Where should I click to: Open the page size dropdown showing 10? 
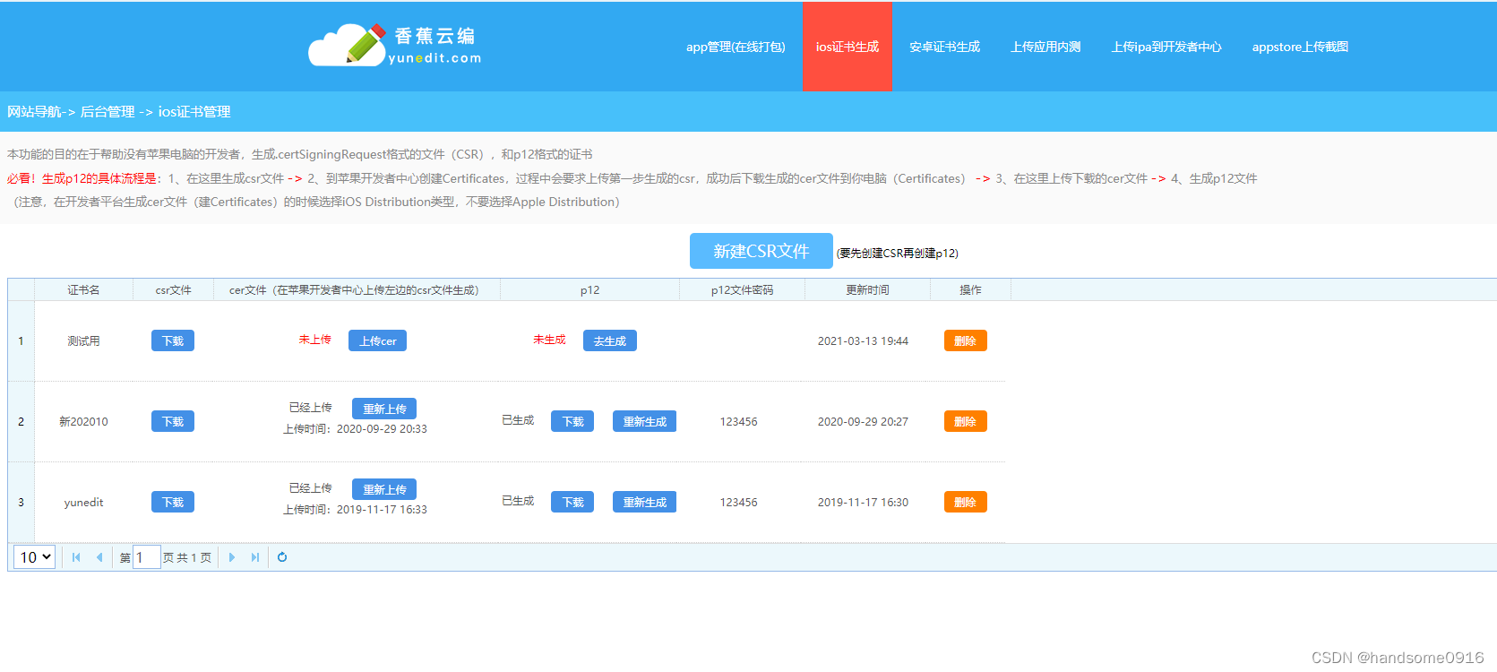click(35, 557)
